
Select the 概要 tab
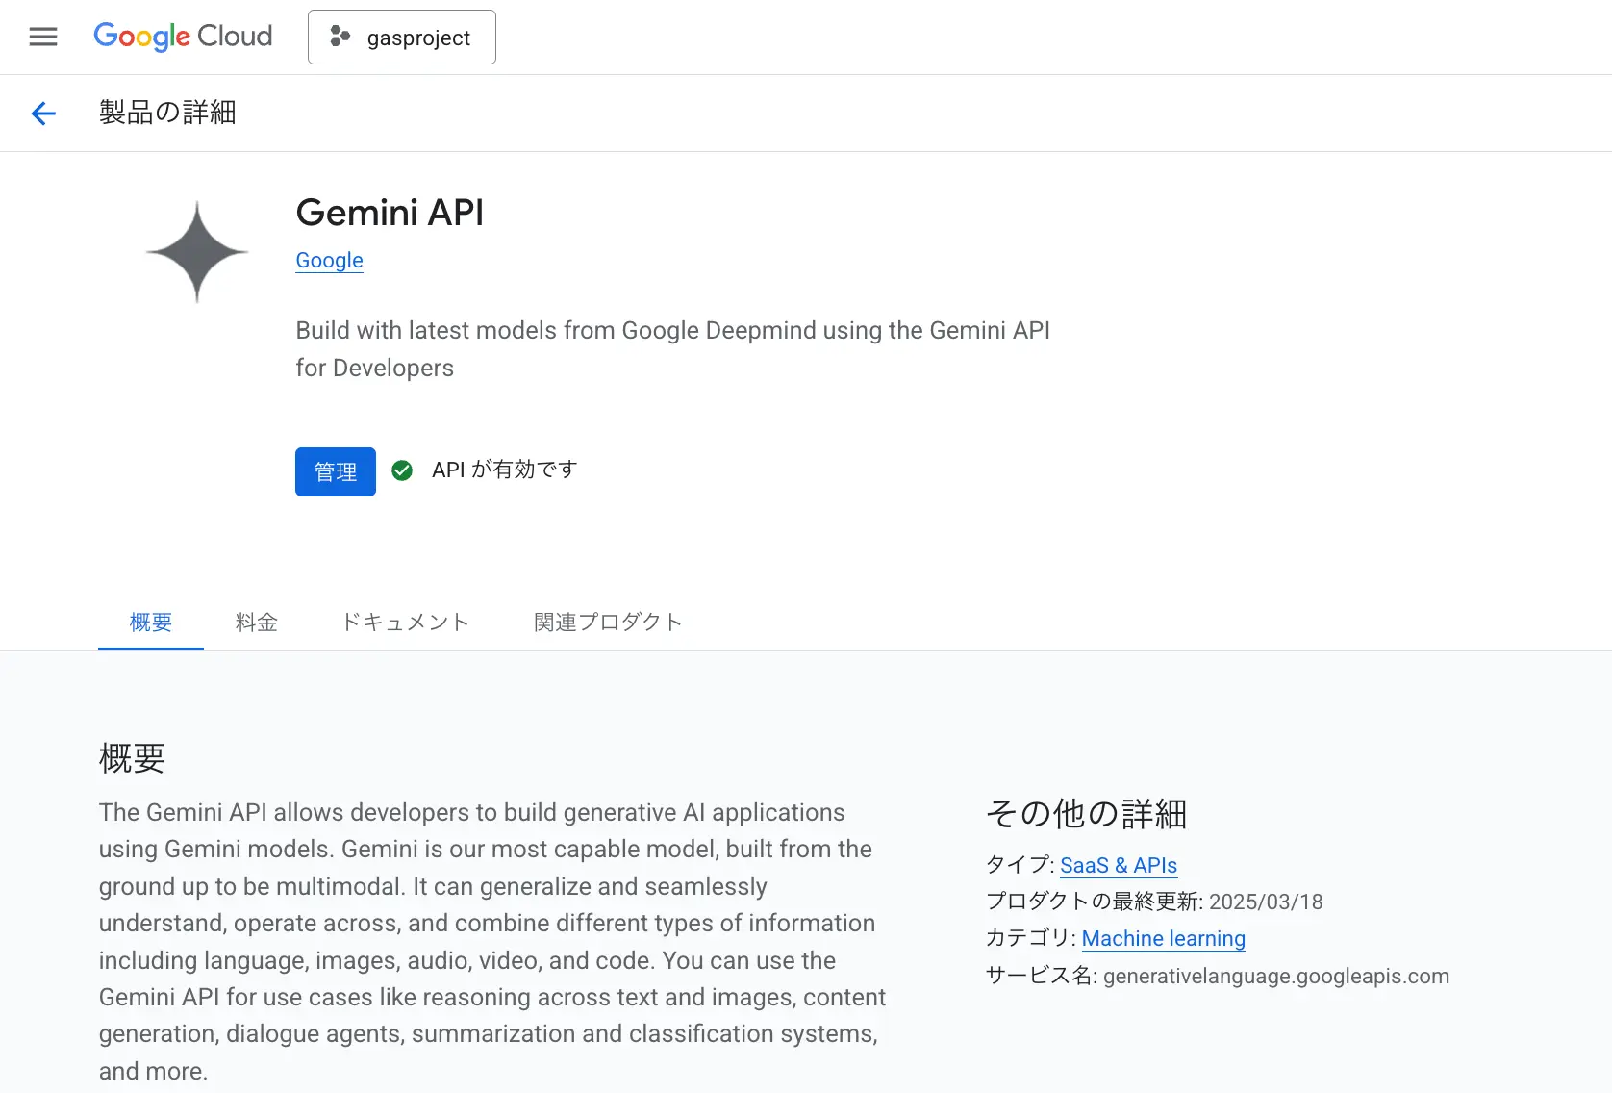pyautogui.click(x=151, y=623)
